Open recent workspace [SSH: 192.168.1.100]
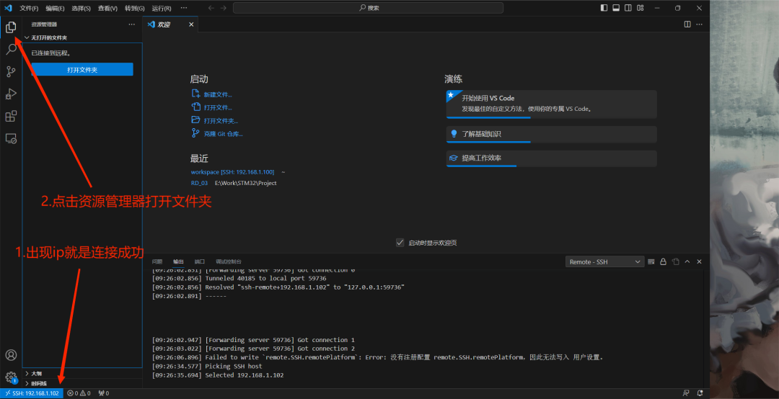The height and width of the screenshot is (399, 779). coord(232,171)
